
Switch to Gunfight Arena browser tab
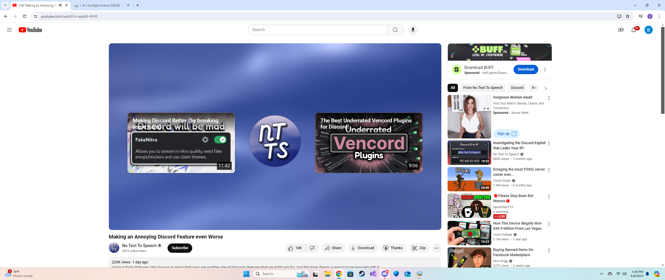click(102, 5)
